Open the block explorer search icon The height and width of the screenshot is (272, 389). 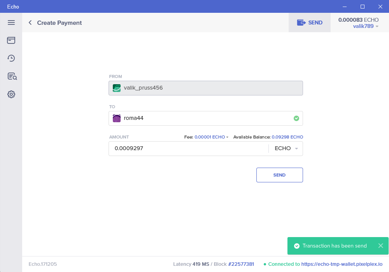click(12, 76)
